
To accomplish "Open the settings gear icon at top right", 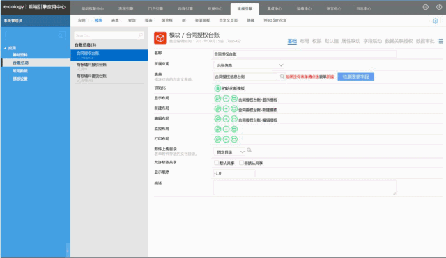I will click(x=435, y=21).
